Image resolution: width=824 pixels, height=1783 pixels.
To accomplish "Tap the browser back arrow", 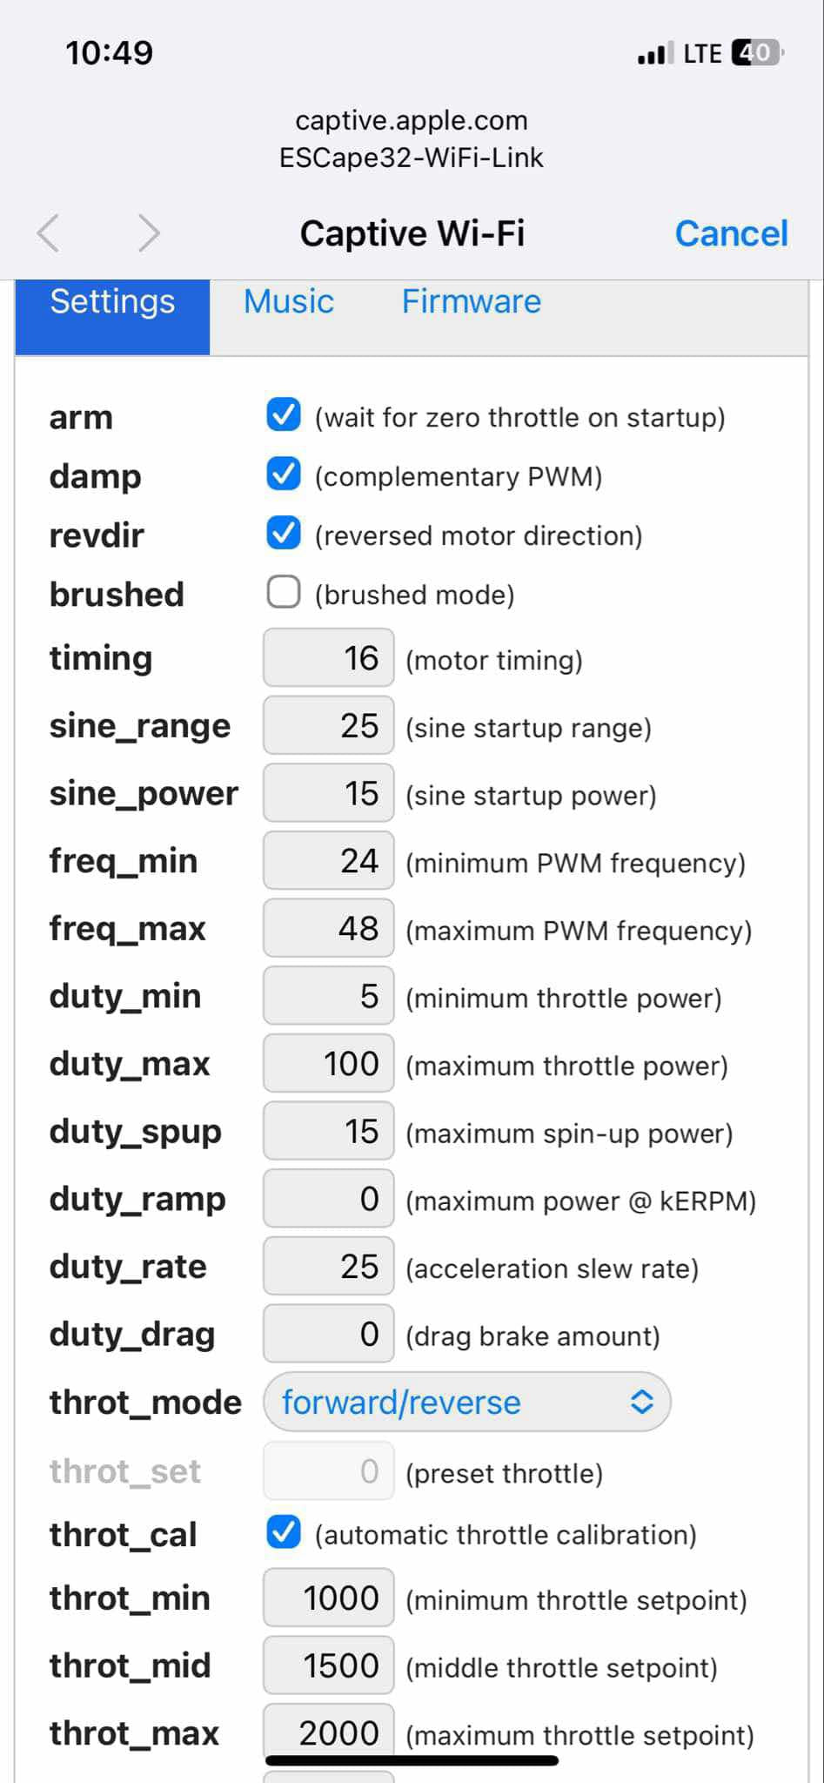I will [x=49, y=233].
